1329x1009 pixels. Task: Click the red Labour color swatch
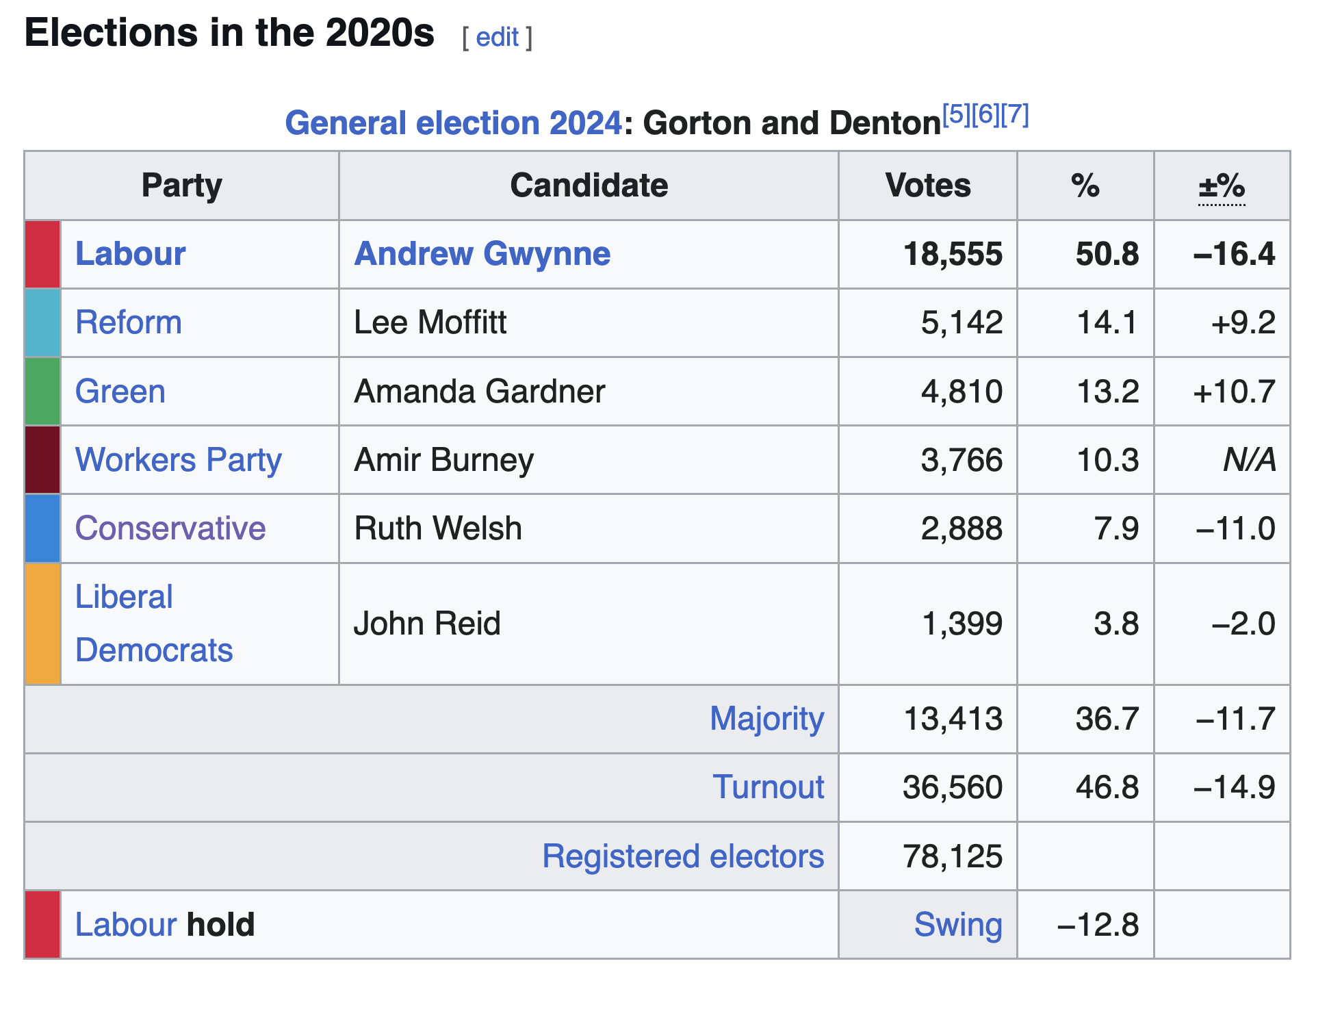pyautogui.click(x=42, y=254)
